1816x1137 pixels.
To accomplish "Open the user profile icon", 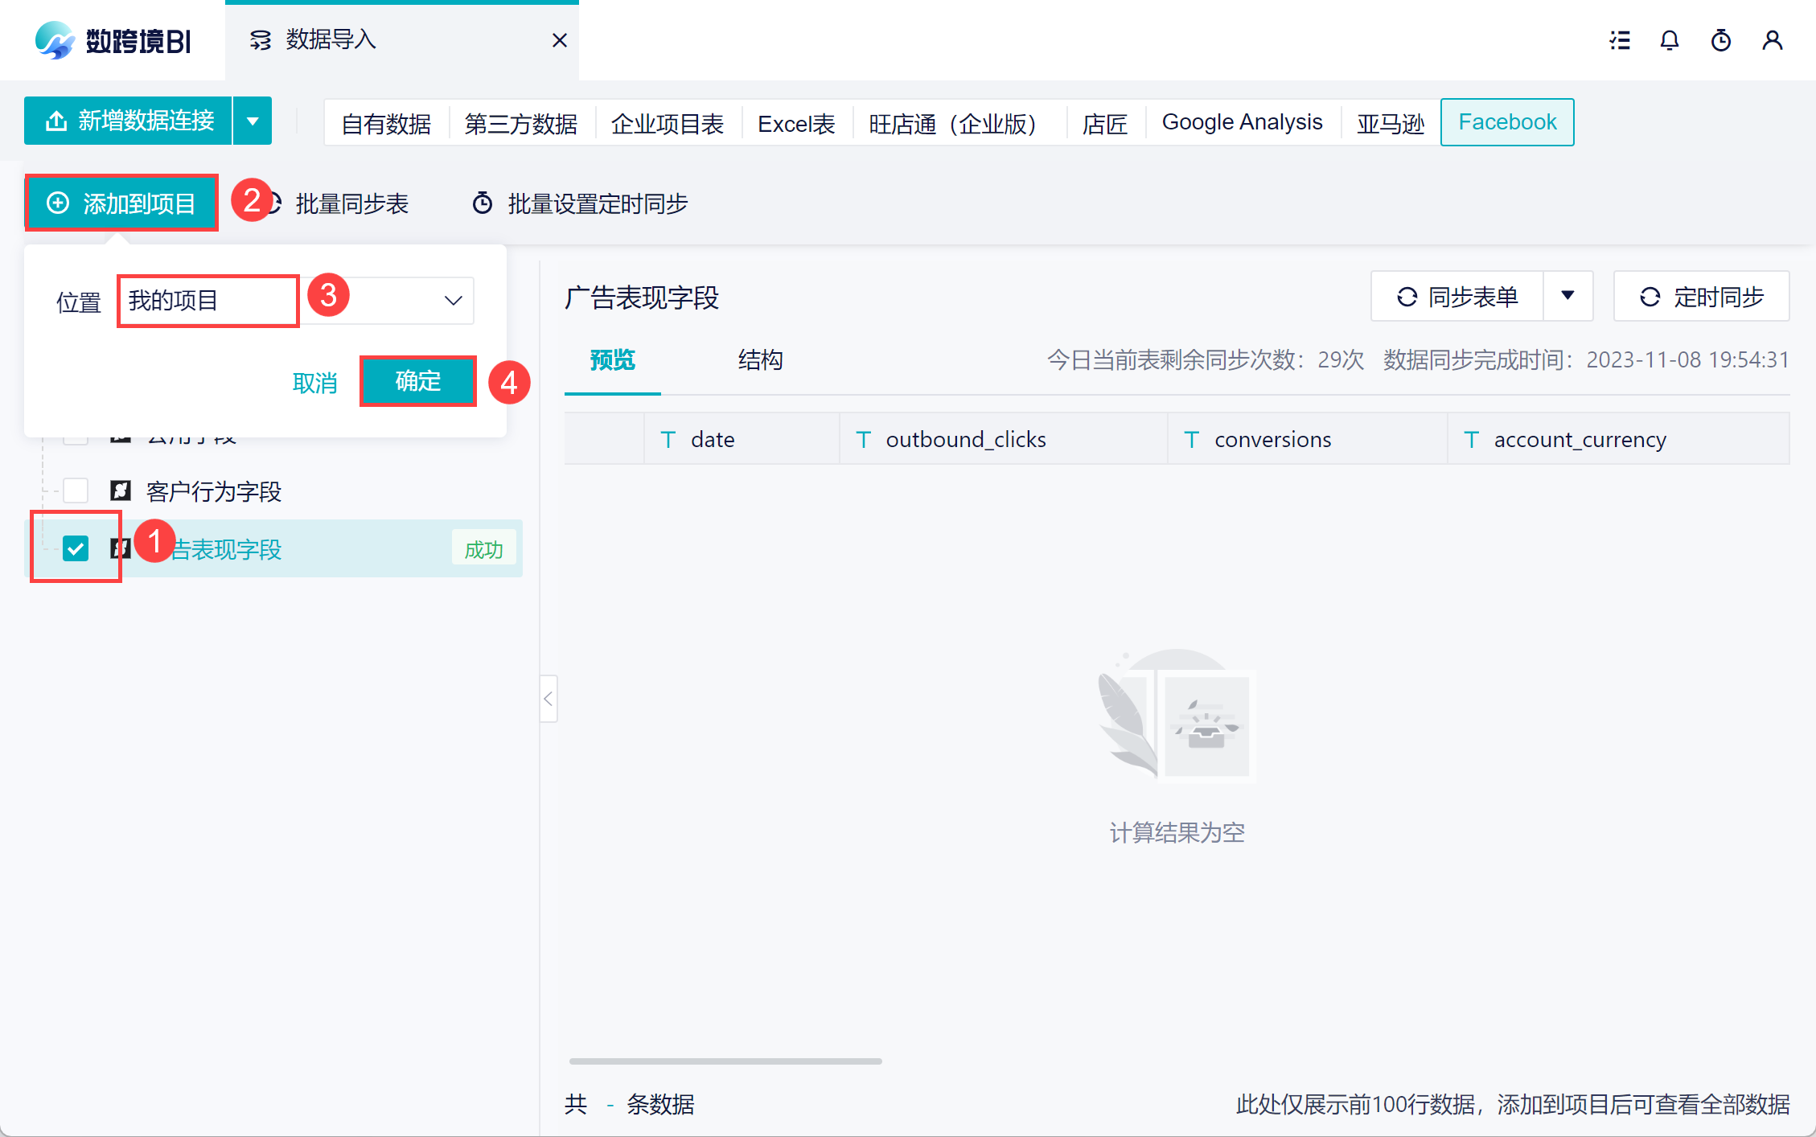I will point(1772,40).
